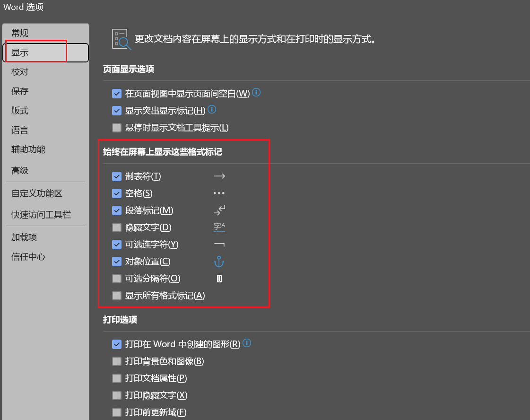Enable the 隐藏文字 checkbox
This screenshot has width=530, height=420.
pyautogui.click(x=117, y=227)
